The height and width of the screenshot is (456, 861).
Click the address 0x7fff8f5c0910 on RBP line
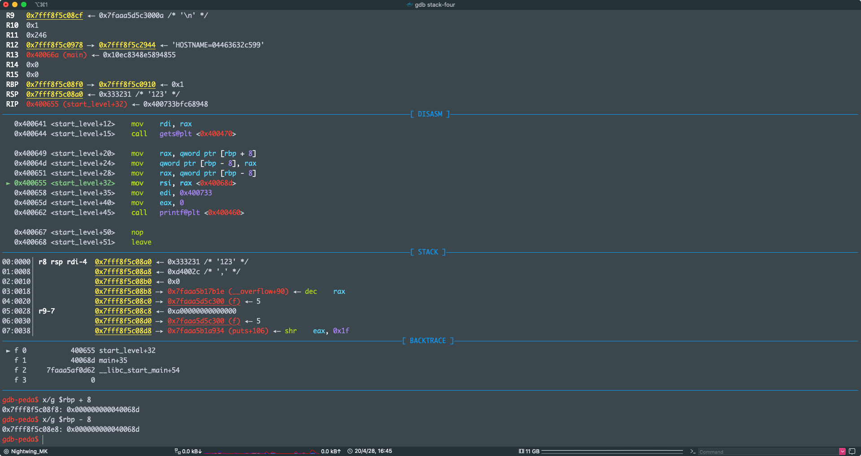click(127, 85)
